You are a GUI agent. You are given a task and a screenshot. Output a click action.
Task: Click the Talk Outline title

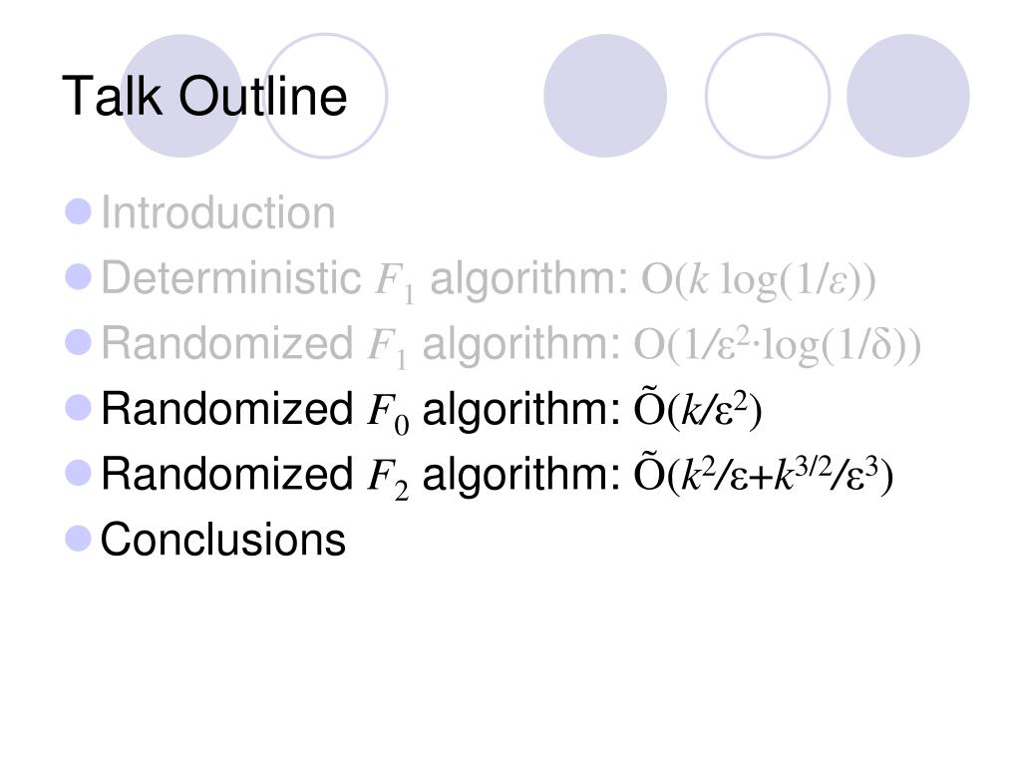(204, 97)
